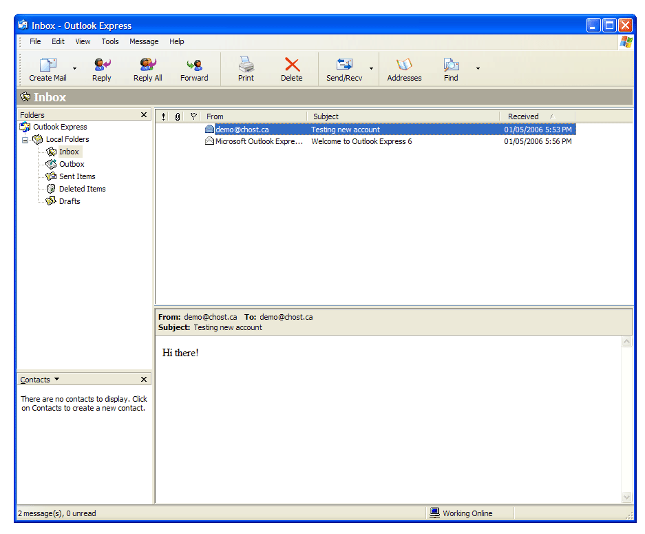Reply to the selected message
Image resolution: width=645 pixels, height=534 pixels.
102,69
